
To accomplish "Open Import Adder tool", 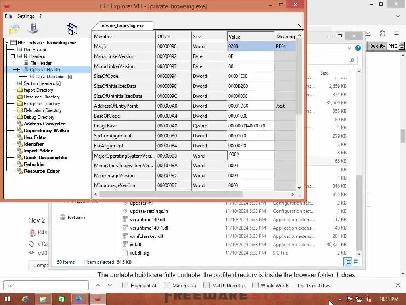I will [38, 151].
